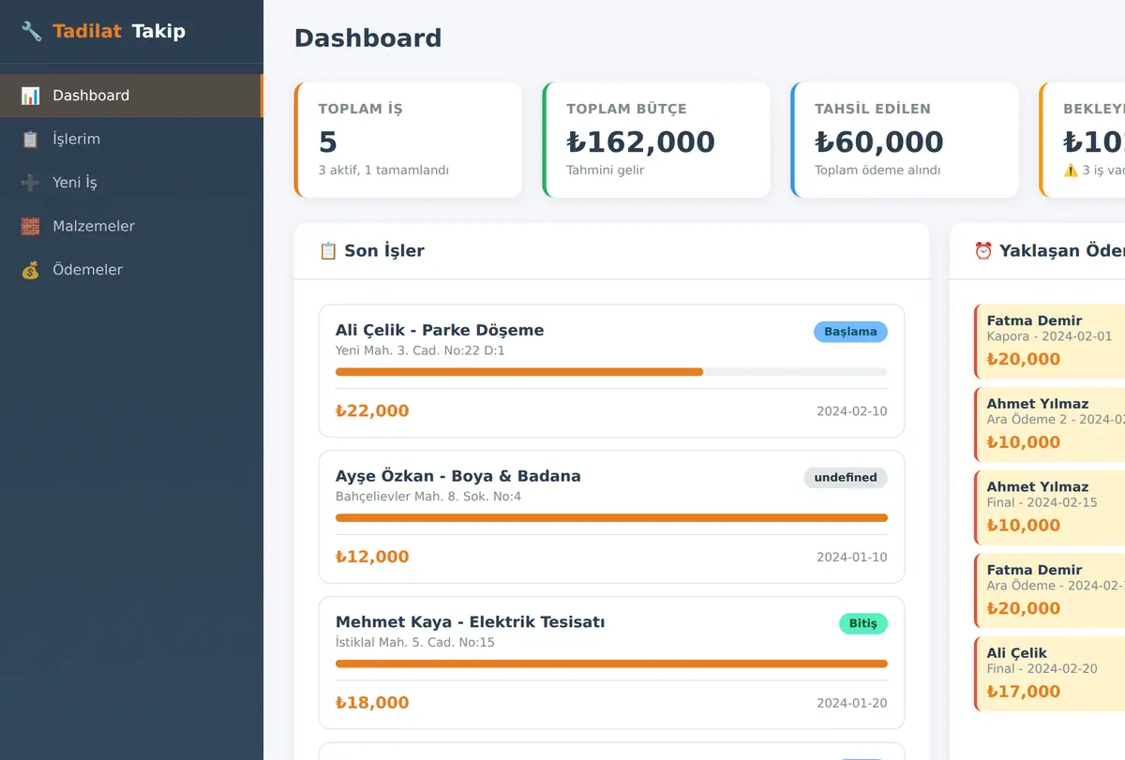Select Yeni İş from the sidebar
This screenshot has width=1125, height=760.
click(131, 183)
